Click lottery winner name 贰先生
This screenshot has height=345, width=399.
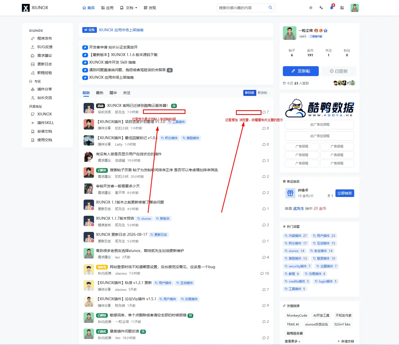[298, 208]
